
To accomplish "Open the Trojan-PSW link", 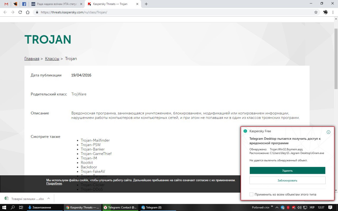I will coord(91,145).
